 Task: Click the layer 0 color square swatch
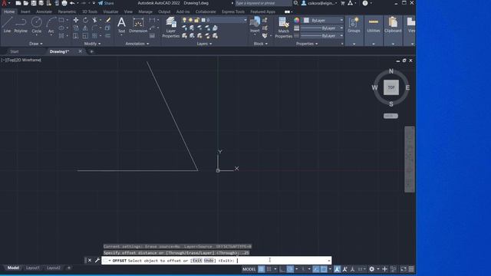(x=203, y=20)
